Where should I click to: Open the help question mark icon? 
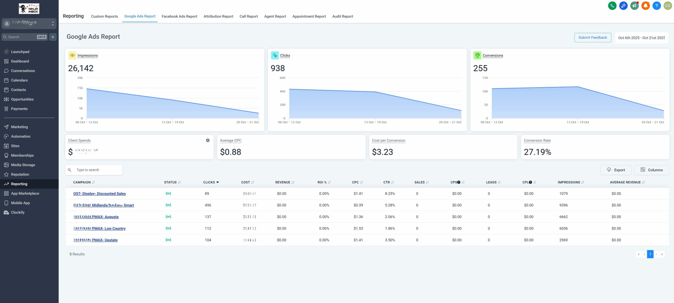(x=657, y=6)
